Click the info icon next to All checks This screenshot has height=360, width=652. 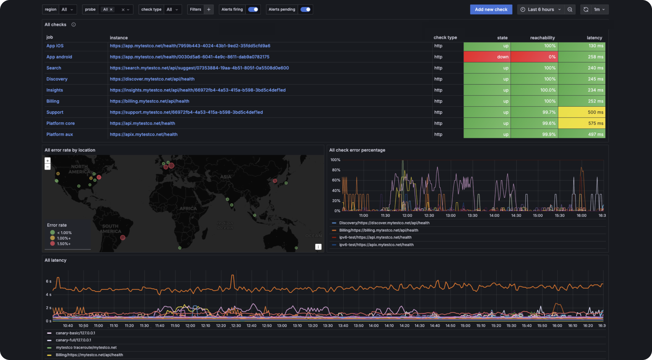pos(73,24)
